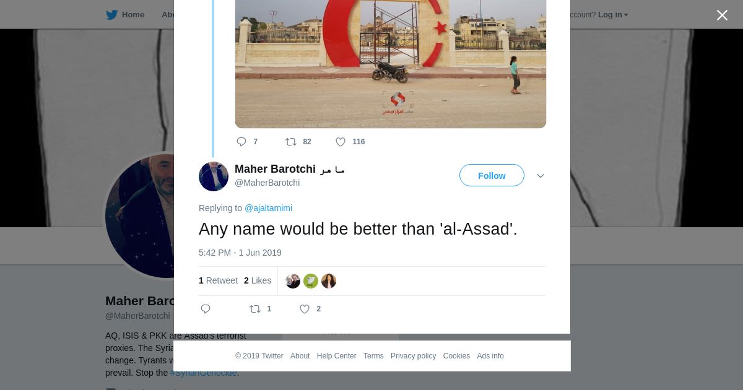This screenshot has height=390, width=743.
Task: Open the Privacy policy footer link
Action: pos(413,356)
